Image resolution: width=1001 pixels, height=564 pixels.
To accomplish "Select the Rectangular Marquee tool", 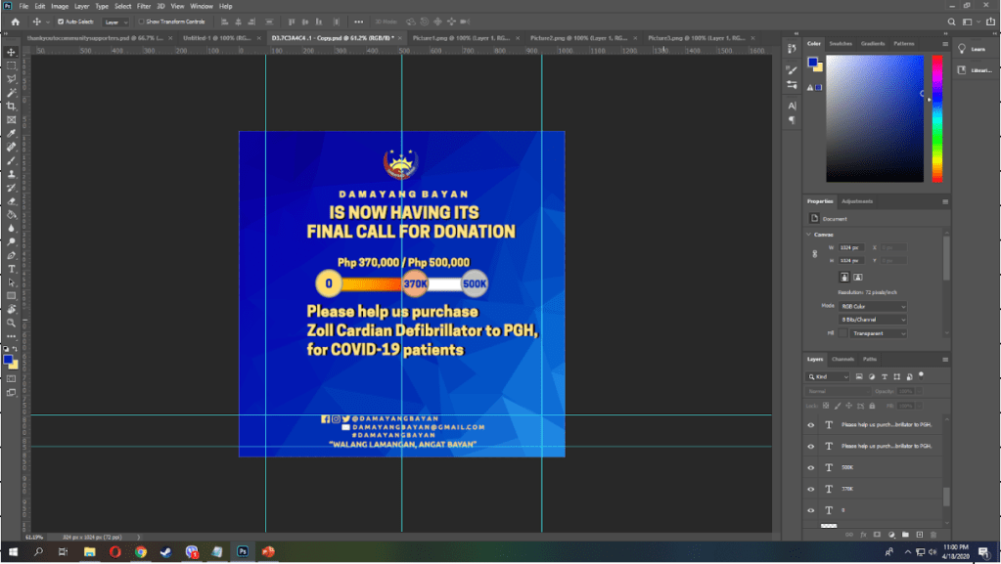I will (x=11, y=65).
